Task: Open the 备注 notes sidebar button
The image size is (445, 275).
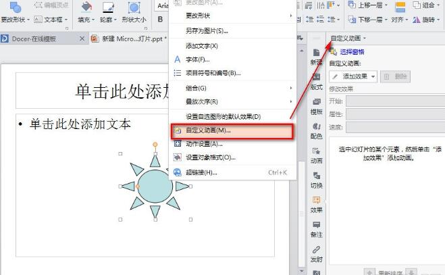Action: (316, 230)
